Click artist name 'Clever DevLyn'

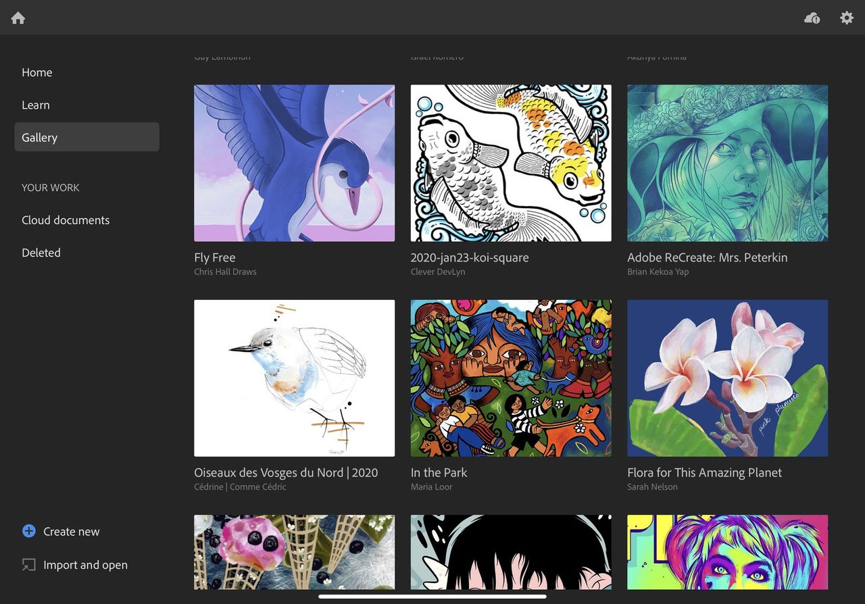click(438, 272)
